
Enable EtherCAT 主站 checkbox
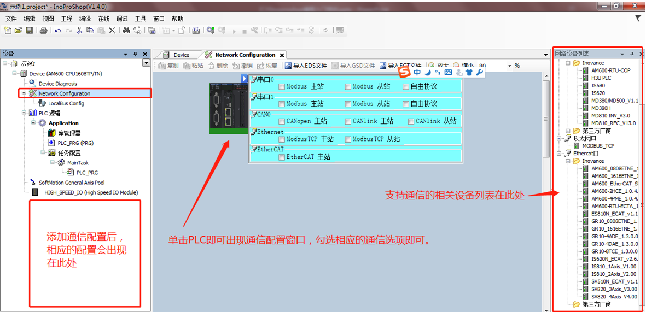click(x=281, y=157)
